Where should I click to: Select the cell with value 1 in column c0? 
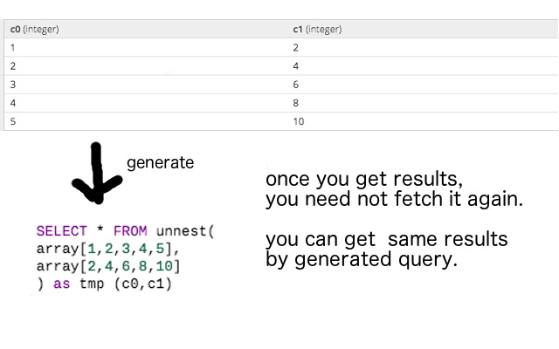[12, 47]
